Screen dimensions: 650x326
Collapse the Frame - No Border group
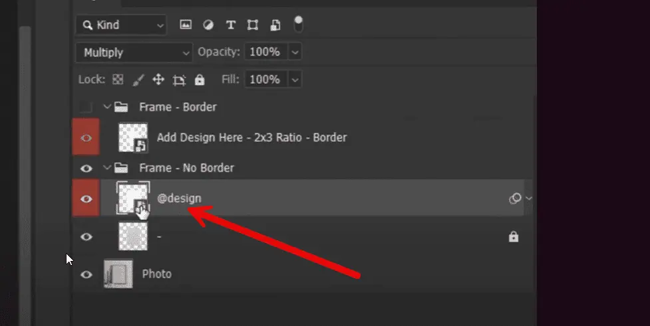[106, 168]
